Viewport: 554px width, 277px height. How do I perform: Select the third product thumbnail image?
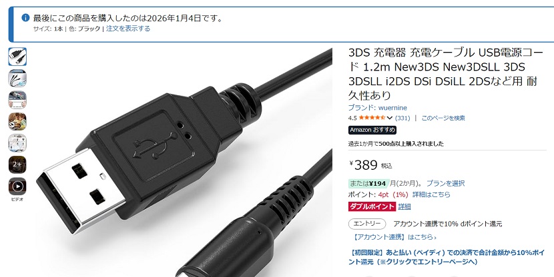pos(17,100)
